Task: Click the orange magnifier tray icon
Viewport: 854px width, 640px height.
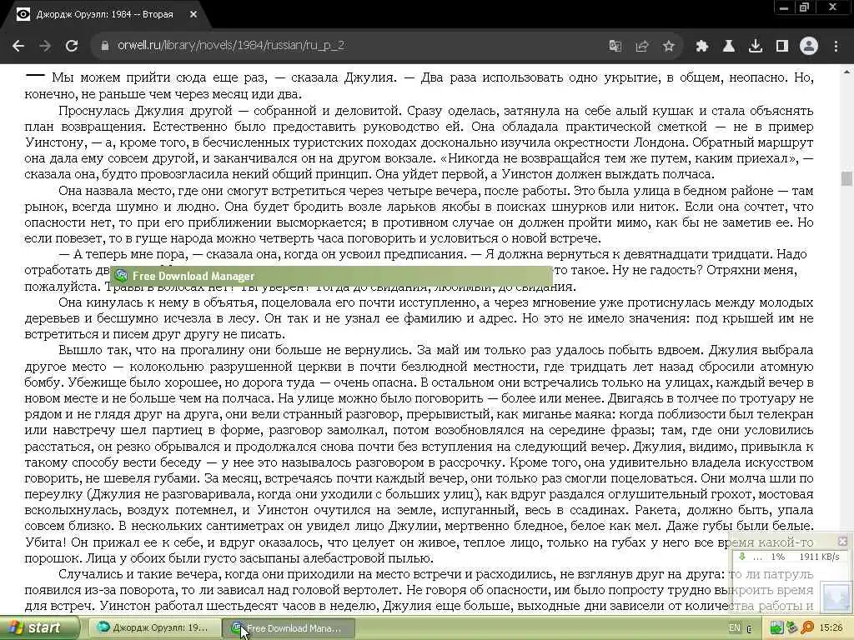Action: click(x=807, y=628)
